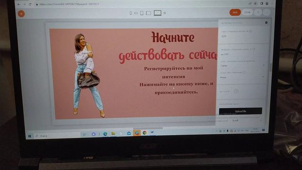The width and height of the screenshot is (302, 170).
Task: Click the browser back arrow
Action: click(19, 4)
